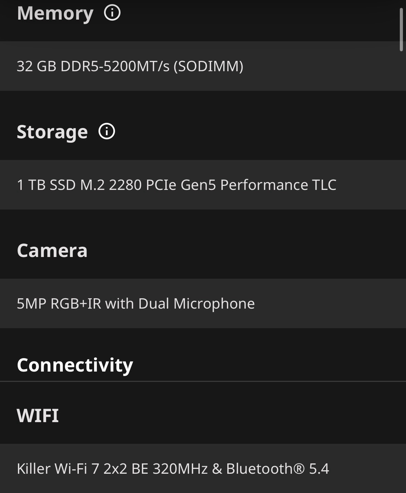Click the Memory section heading

55,13
